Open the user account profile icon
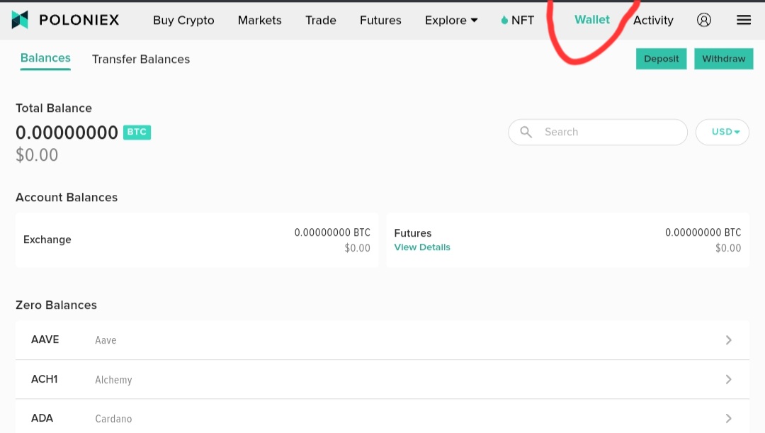The height and width of the screenshot is (433, 765). coord(703,20)
